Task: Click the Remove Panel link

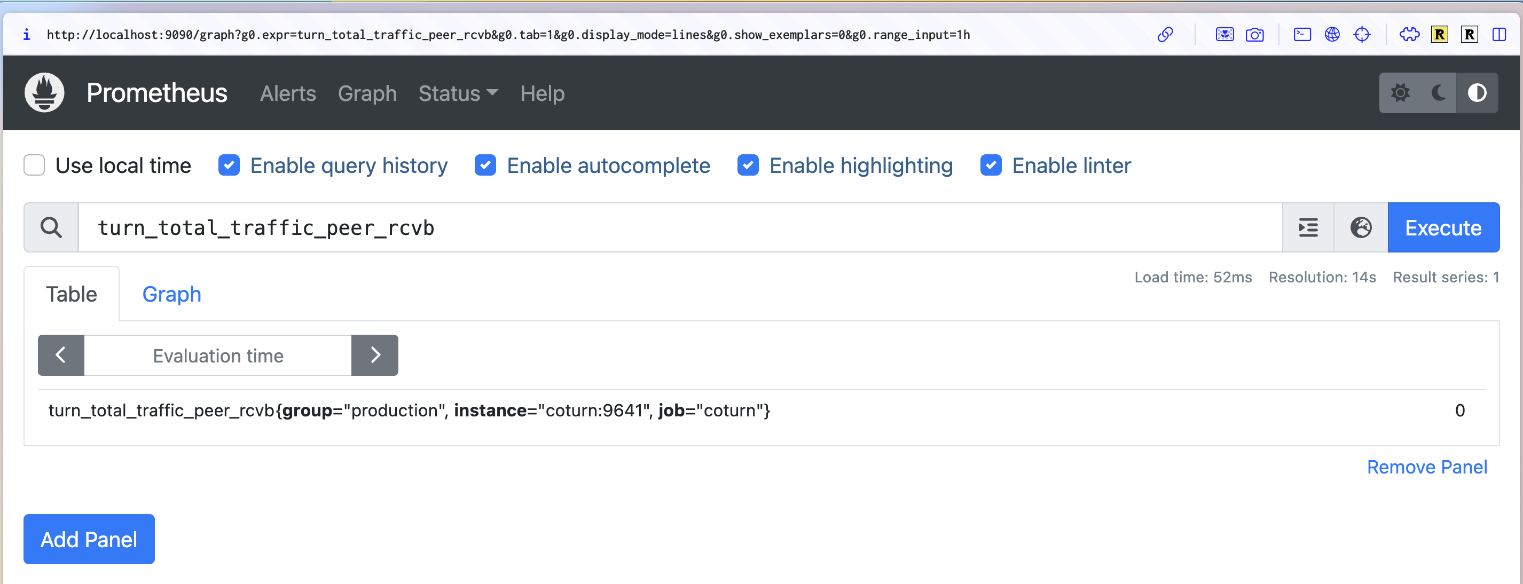Action: coord(1427,467)
